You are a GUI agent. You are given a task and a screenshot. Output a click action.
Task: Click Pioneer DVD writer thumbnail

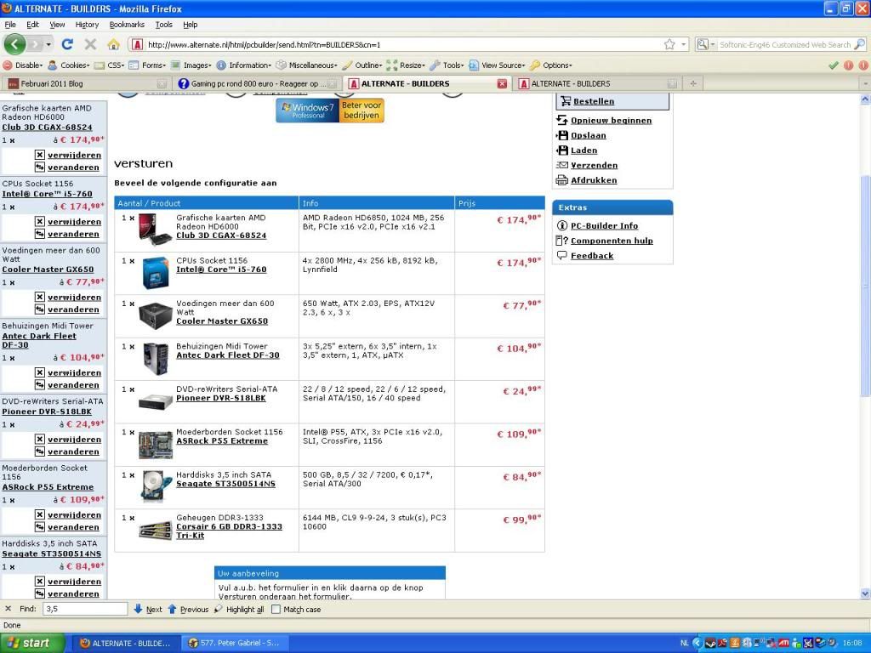click(x=155, y=401)
